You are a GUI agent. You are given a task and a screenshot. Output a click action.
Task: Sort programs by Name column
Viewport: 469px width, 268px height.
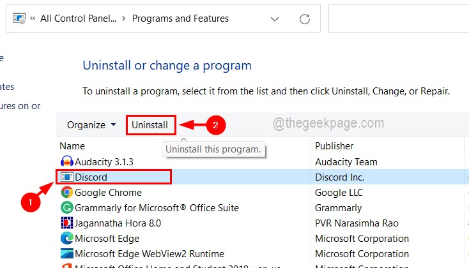[x=72, y=146]
